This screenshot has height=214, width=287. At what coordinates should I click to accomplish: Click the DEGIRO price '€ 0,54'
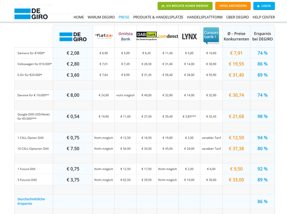point(73,116)
